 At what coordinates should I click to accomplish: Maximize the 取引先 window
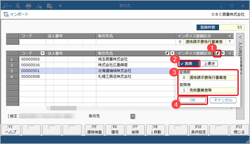click(x=232, y=6)
